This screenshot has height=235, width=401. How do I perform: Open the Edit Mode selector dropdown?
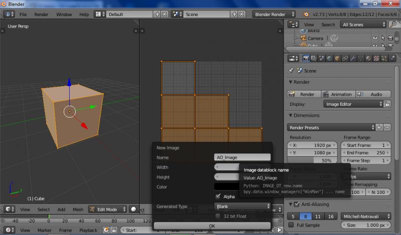click(x=107, y=209)
